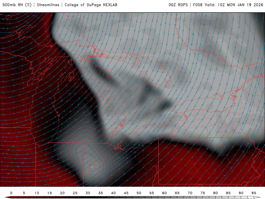Image resolution: width=265 pixels, height=199 pixels.
Task: Click the '25' colorbar scale label
Action: pyautogui.click(x=75, y=193)
